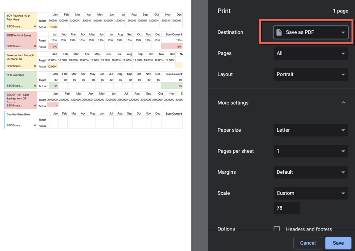355x251 pixels.
Task: Click the Revenue from Products <5 Years Old cell
Action: [21, 57]
